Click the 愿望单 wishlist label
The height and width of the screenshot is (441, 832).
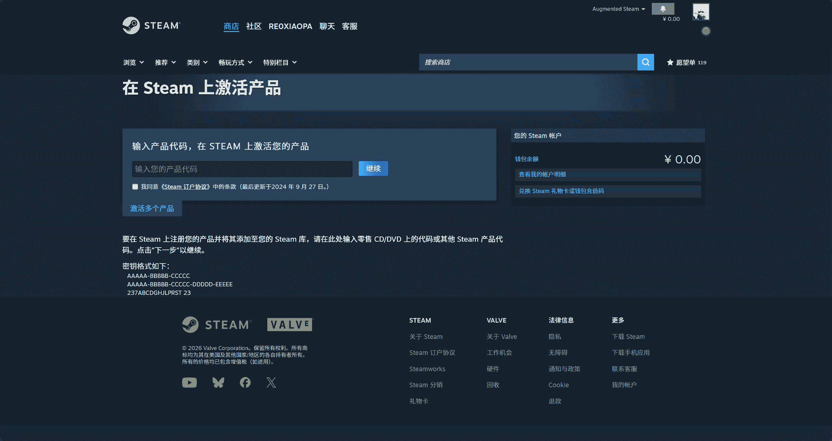pyautogui.click(x=685, y=62)
